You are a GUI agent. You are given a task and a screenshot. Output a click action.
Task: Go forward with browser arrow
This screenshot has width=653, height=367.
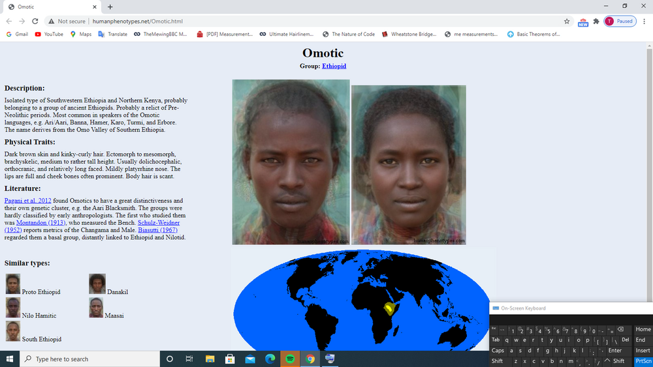[22, 22]
